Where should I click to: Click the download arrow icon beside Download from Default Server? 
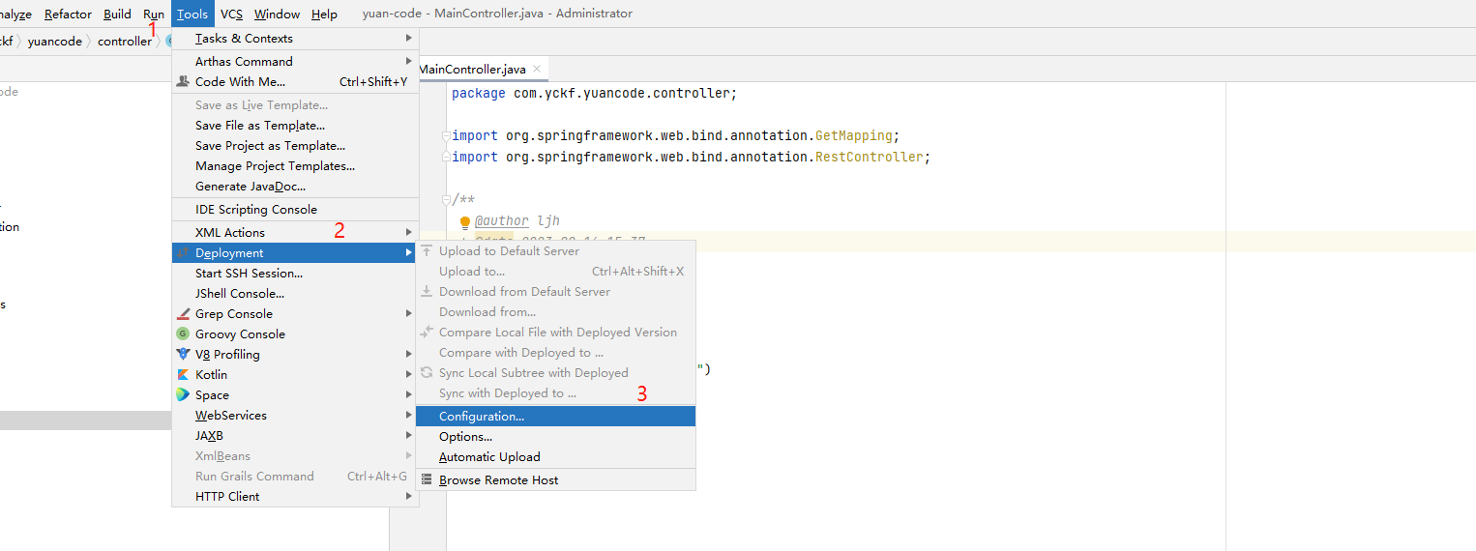click(427, 292)
